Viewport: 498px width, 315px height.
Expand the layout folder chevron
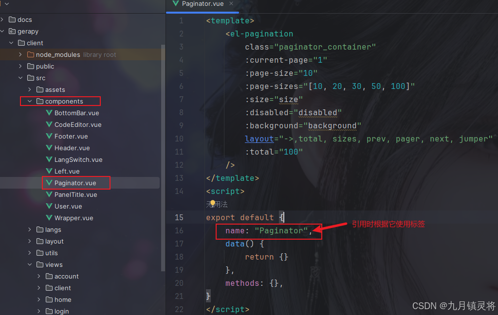[30, 241]
